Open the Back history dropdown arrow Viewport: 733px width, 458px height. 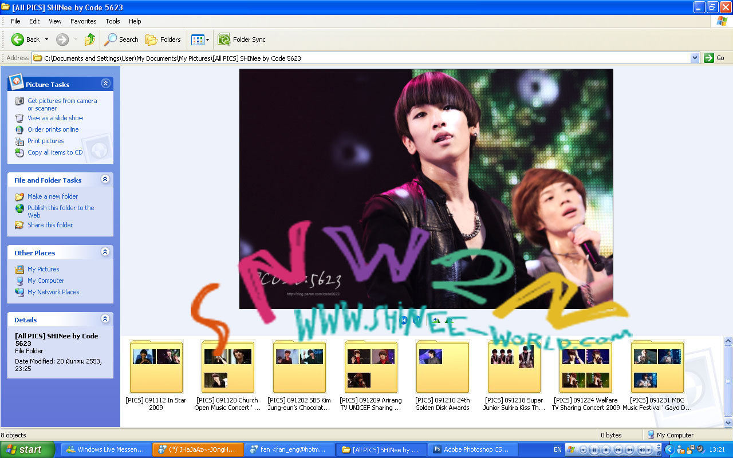pyautogui.click(x=46, y=40)
